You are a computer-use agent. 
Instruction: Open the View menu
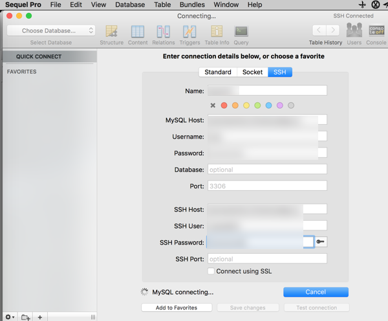[98, 5]
